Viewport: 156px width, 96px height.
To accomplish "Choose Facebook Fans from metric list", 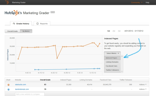I will coord(112,66).
